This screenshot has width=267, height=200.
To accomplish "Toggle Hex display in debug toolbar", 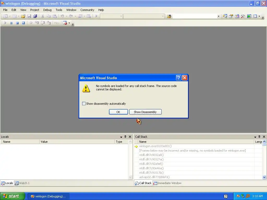I will [57, 23].
